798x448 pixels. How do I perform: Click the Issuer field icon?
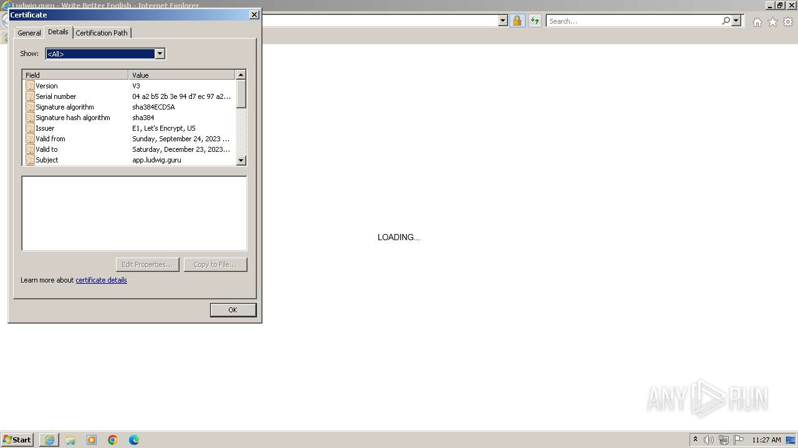[30, 128]
